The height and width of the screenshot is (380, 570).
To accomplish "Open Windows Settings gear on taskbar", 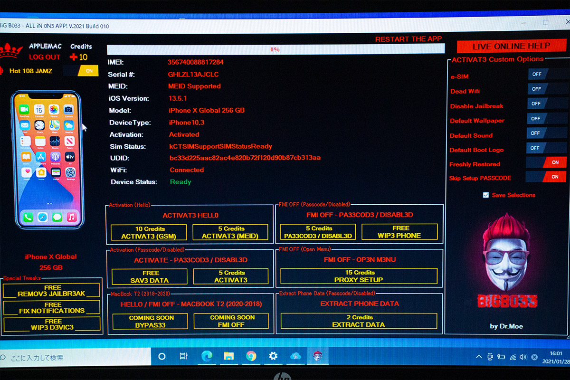I will pyautogui.click(x=273, y=356).
